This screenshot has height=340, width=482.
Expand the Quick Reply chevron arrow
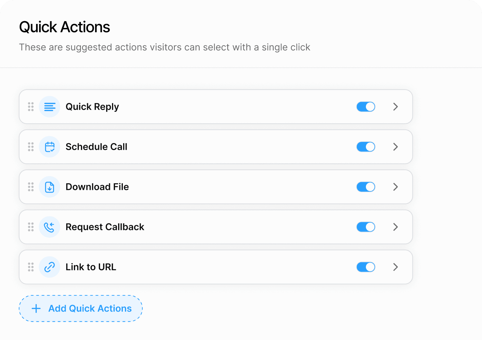396,107
